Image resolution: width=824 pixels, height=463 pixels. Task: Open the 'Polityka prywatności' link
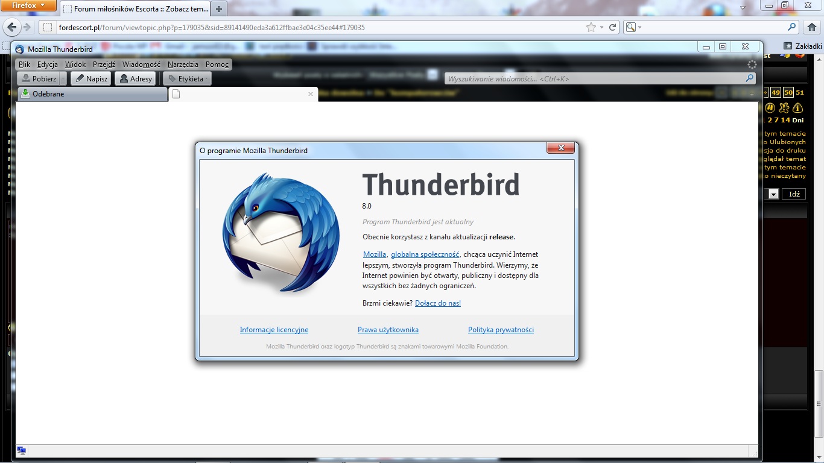point(501,330)
